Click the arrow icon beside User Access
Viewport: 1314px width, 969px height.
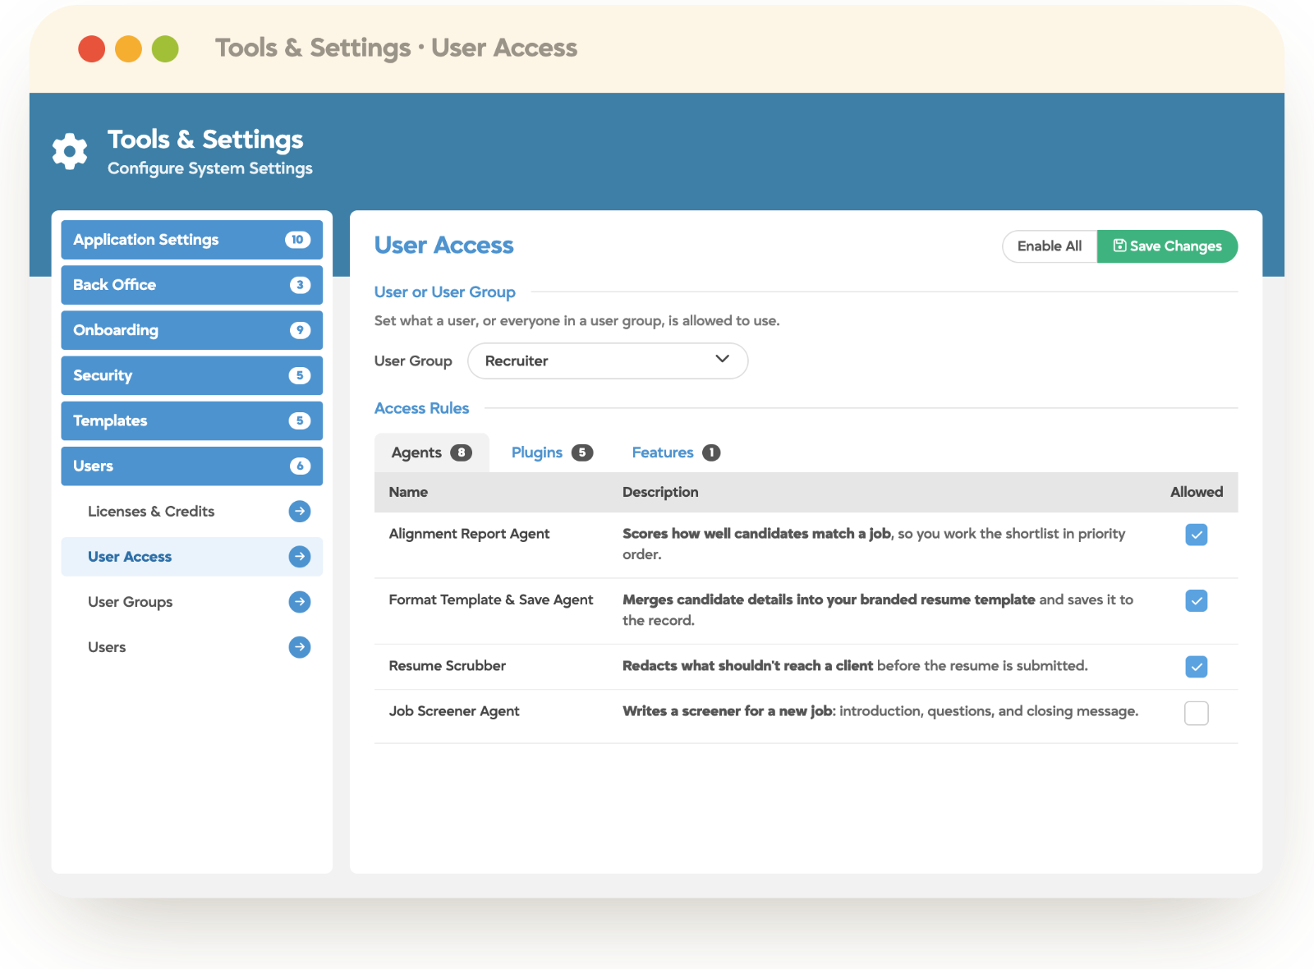(x=300, y=557)
